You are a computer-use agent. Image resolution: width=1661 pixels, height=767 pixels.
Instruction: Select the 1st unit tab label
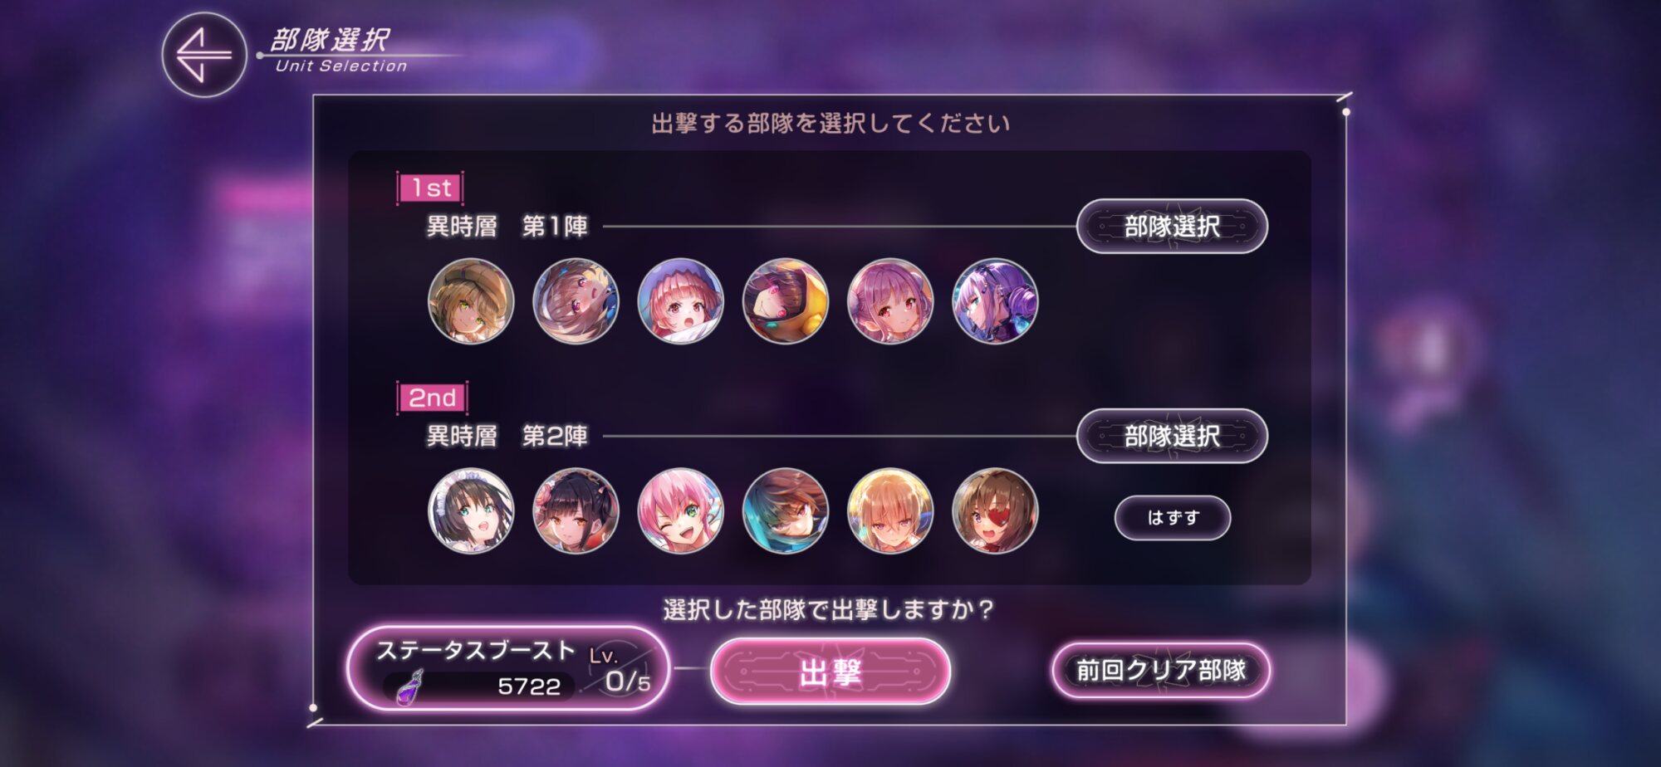[x=431, y=188]
